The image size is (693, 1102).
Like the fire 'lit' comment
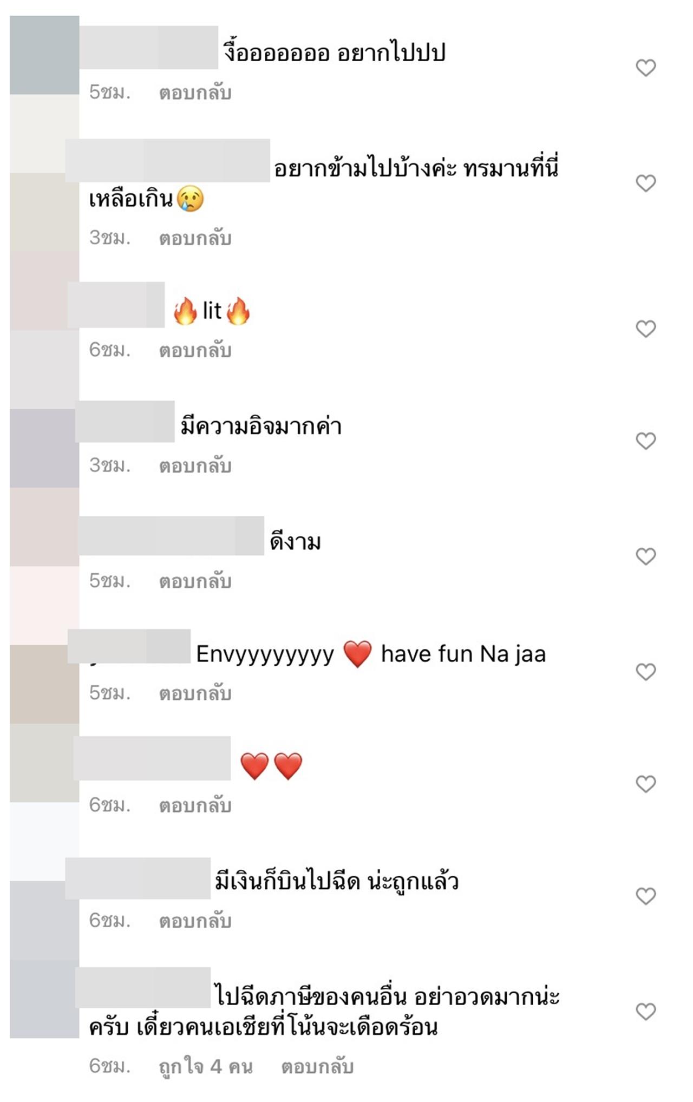point(645,329)
